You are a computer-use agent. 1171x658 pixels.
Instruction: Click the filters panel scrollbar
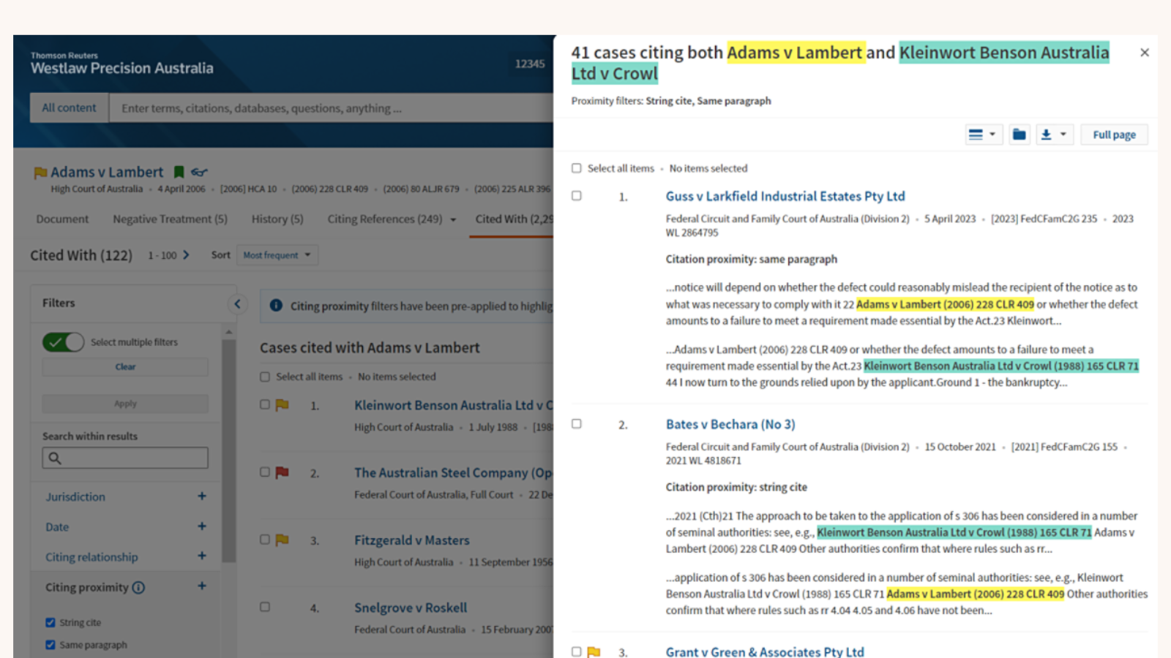click(x=228, y=450)
